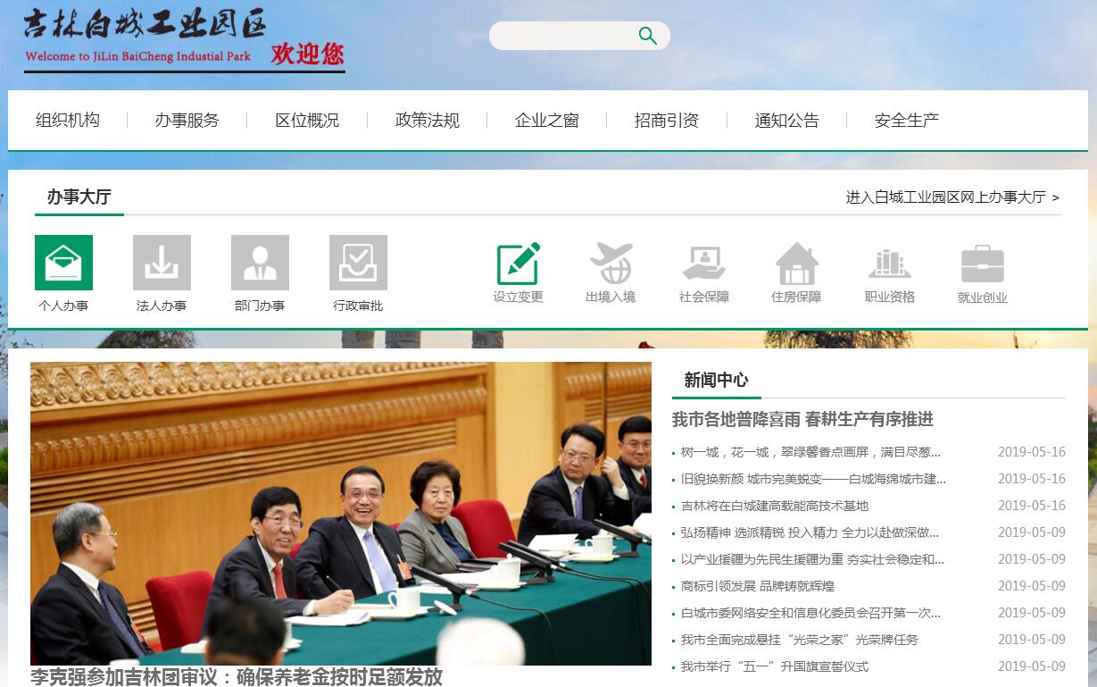The image size is (1097, 687).
Task: Click the 社会保障 hand icon
Action: 704,264
